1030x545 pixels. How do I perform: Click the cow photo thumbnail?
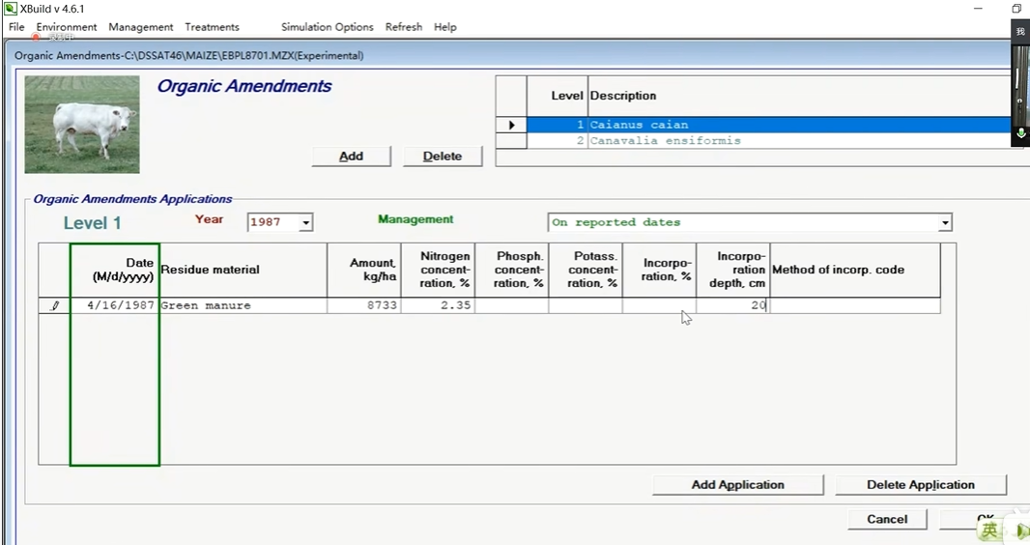point(82,124)
